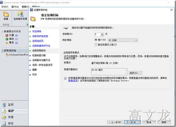Click the retention range days input field
This screenshot has width=176, height=127.
pyautogui.click(x=98, y=34)
